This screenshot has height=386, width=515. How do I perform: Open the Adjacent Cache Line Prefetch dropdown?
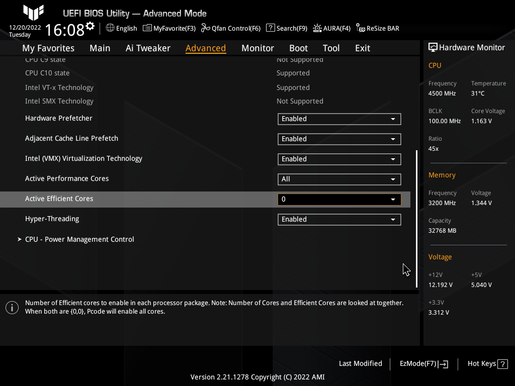[x=339, y=139]
